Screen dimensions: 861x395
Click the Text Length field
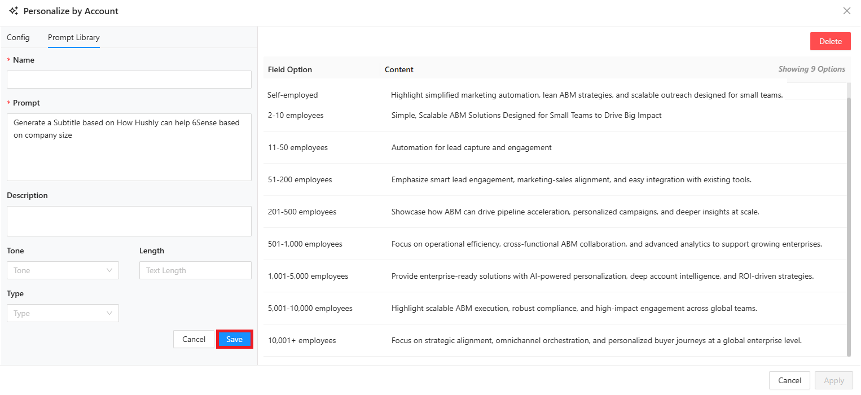pos(195,270)
